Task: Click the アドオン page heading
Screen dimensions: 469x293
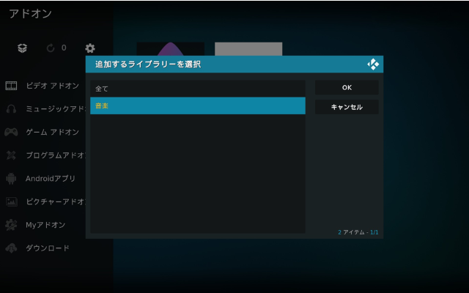Action: point(30,14)
